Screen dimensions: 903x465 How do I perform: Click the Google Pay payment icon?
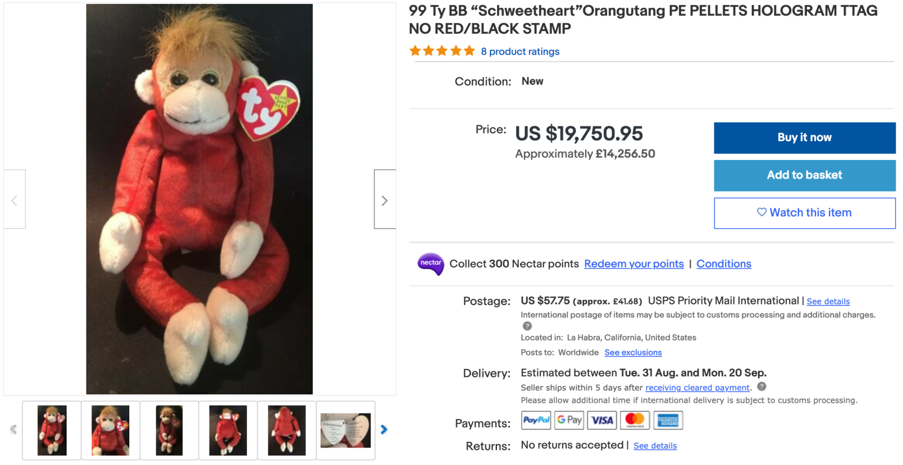[x=569, y=420]
